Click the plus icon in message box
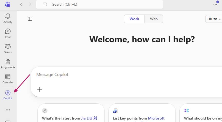 tap(40, 89)
